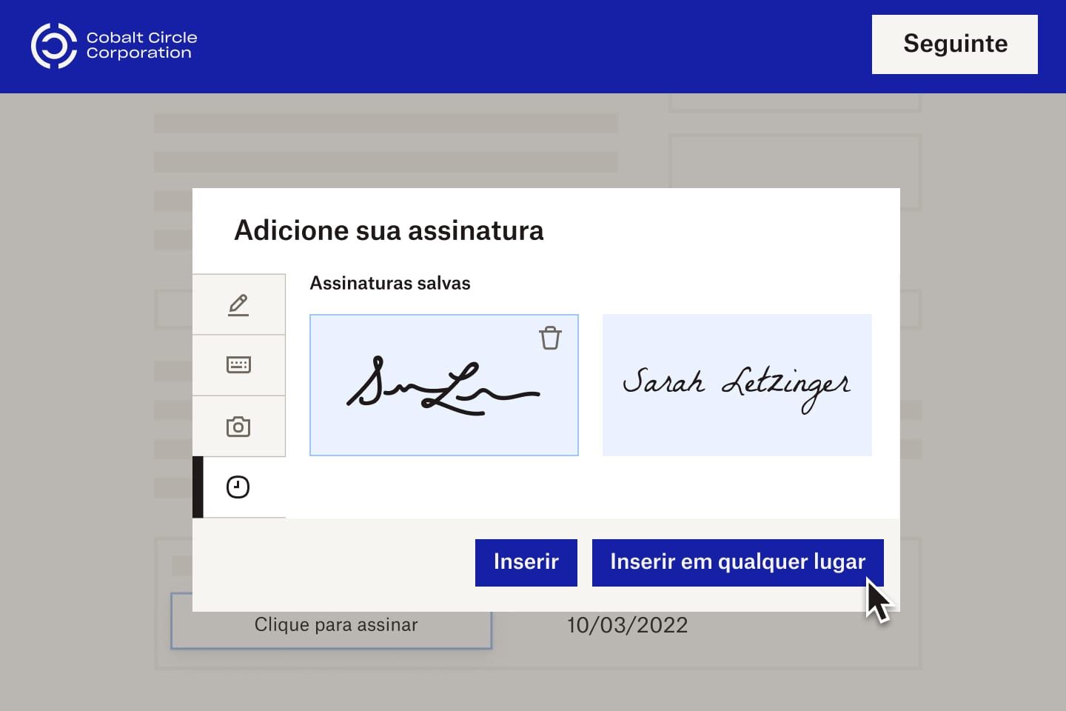Screen dimensions: 1066x711
Task: Click the Cobalt Circle Corporation logo
Action: [114, 45]
